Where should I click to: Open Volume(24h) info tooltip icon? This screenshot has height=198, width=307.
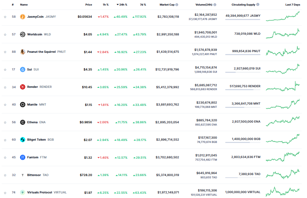(x=215, y=5)
